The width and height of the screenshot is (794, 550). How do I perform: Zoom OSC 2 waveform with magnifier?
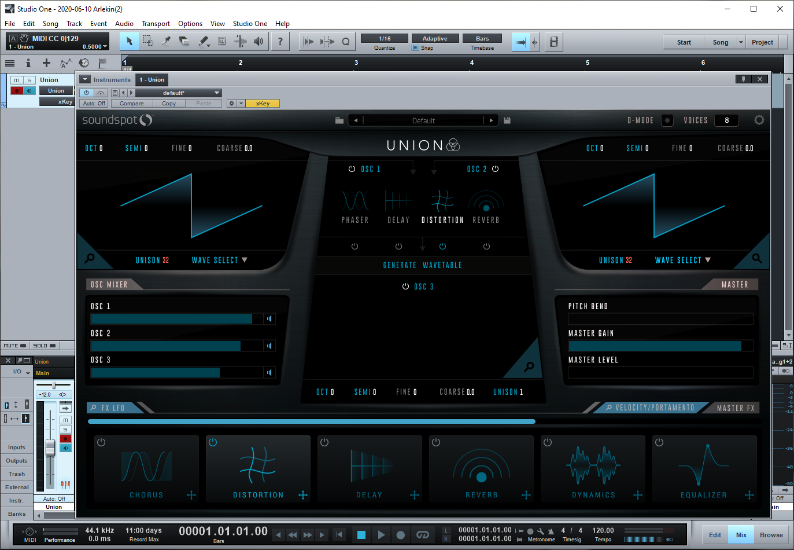click(757, 258)
